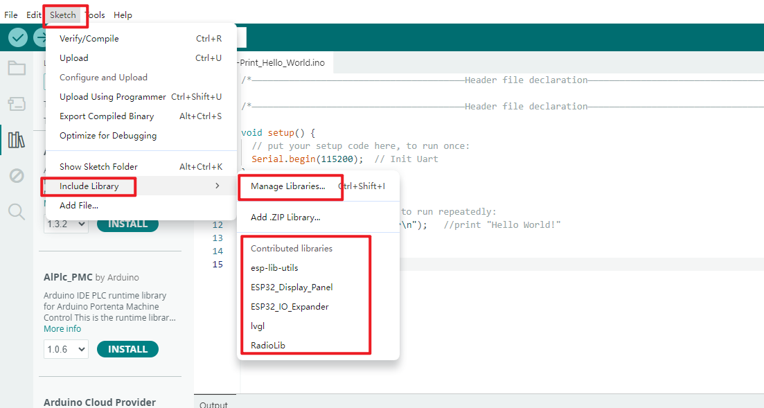Select Upload Using Programmer
Screen dimensions: 764x408
141,97
